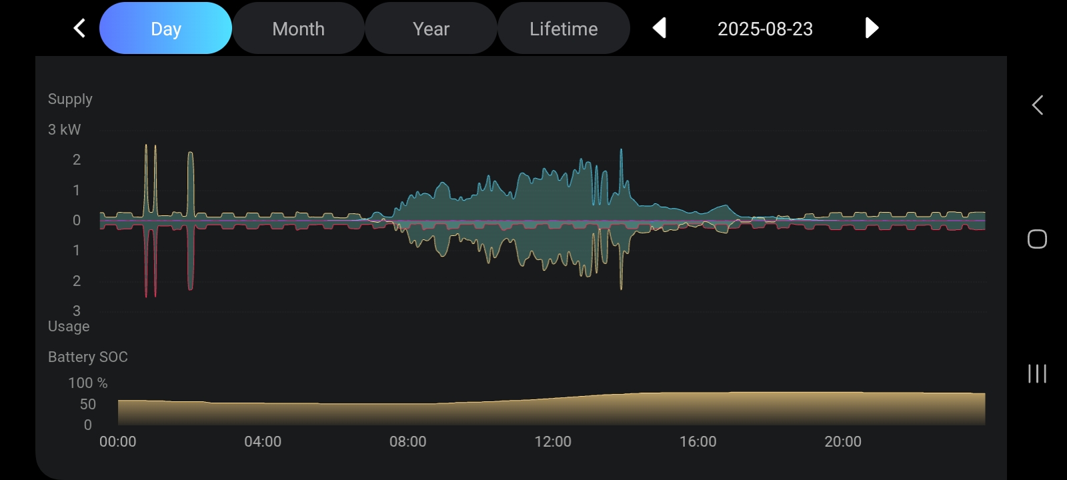Image resolution: width=1067 pixels, height=480 pixels.
Task: Select the Year tab
Action: [431, 29]
